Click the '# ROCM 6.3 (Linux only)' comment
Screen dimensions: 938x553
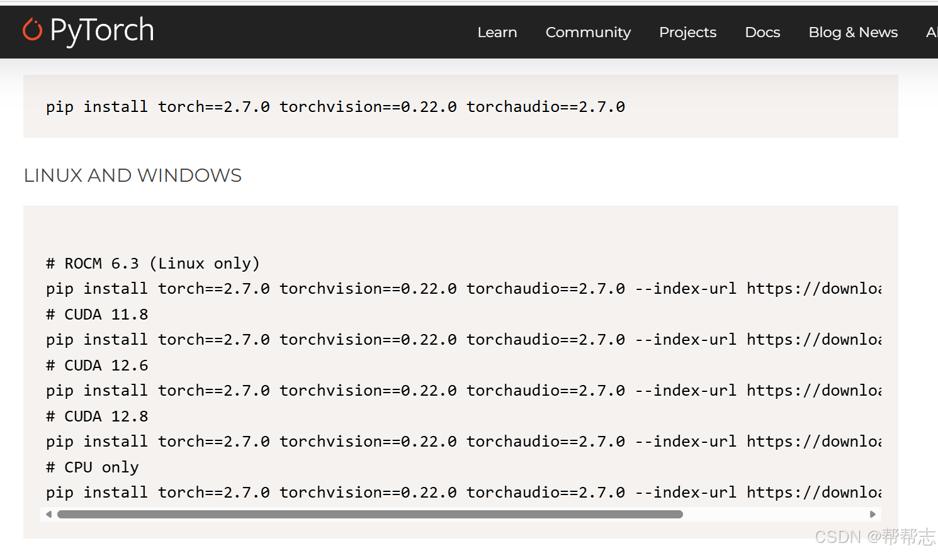coord(153,264)
